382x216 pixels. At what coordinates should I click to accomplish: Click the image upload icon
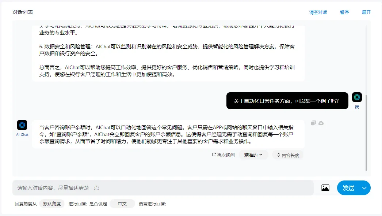pos(325,188)
